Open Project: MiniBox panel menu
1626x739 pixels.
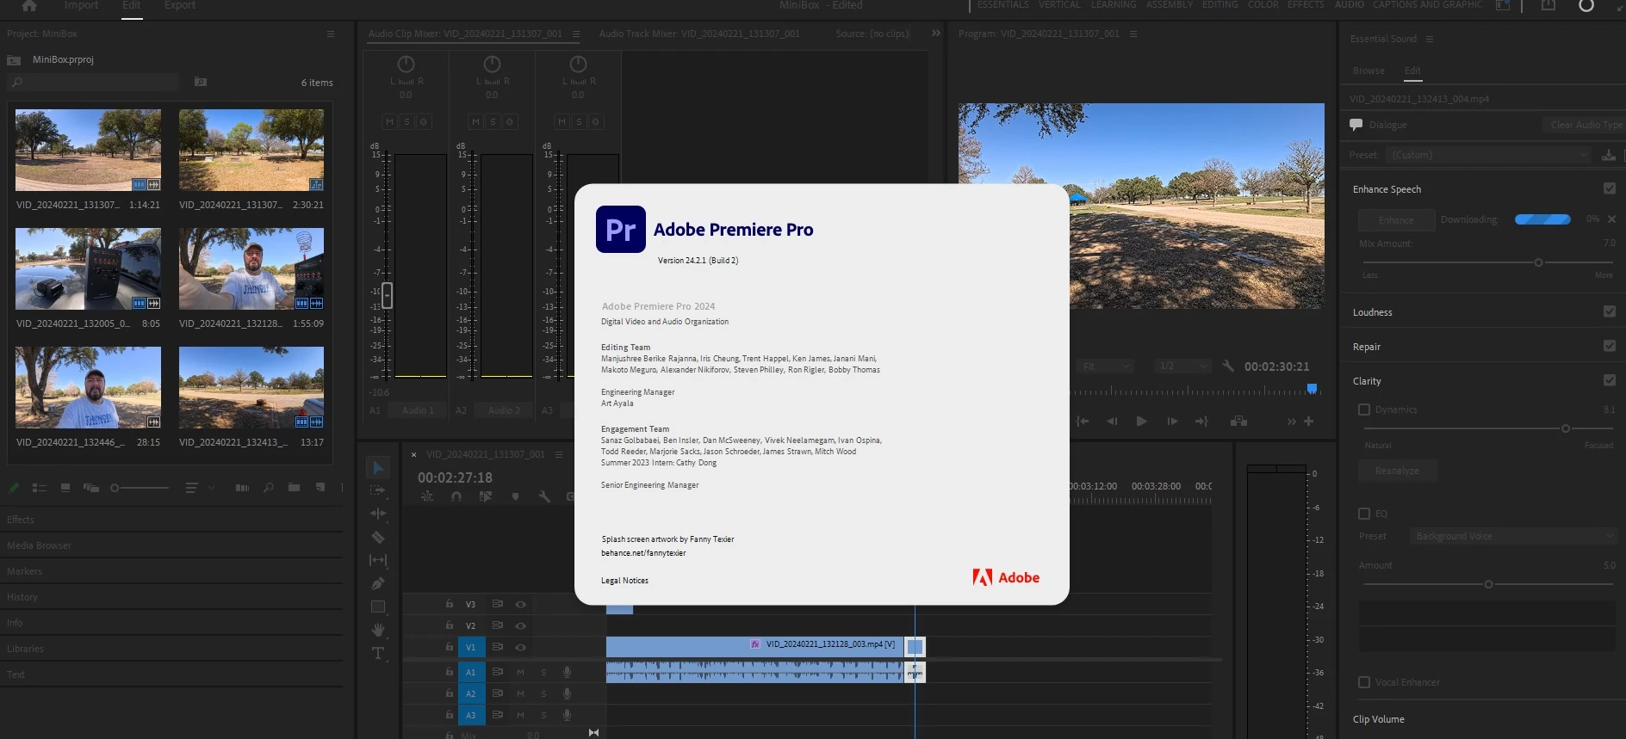[x=330, y=34]
